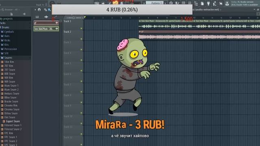Mute Track 2 using its green dot
This screenshot has width=260, height=146.
[x=81, y=39]
